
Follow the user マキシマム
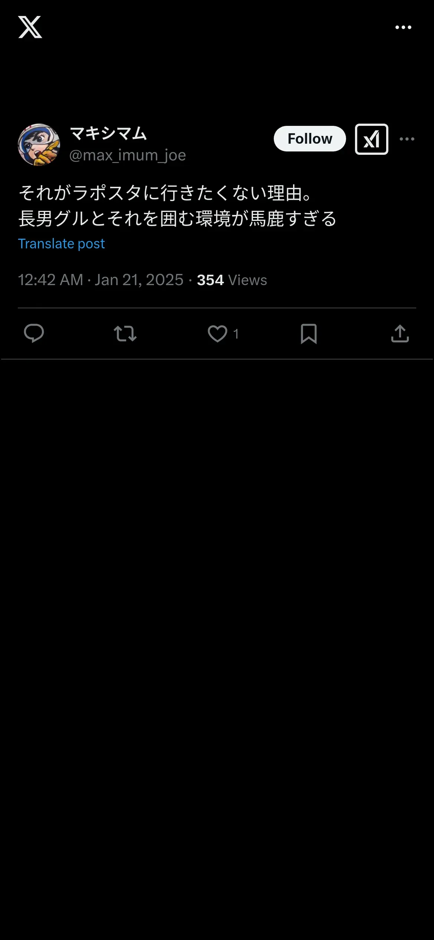click(310, 139)
